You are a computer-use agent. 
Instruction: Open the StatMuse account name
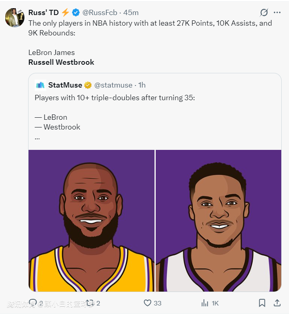65,85
